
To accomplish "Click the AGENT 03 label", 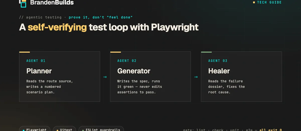I will [x=218, y=61].
